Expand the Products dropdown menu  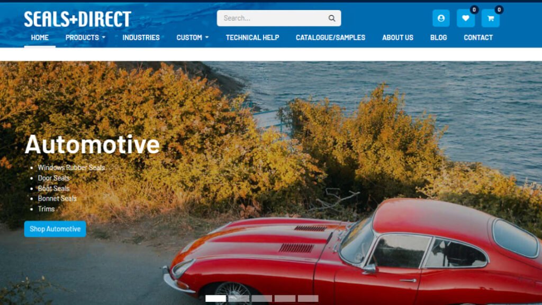[x=85, y=38]
